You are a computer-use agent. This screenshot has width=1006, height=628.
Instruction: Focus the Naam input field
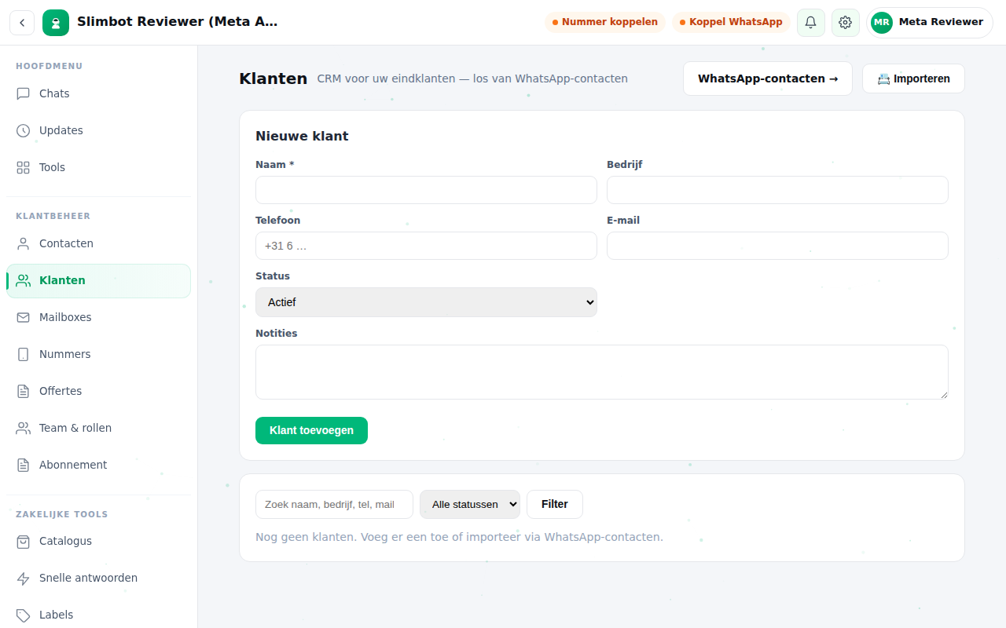[426, 190]
